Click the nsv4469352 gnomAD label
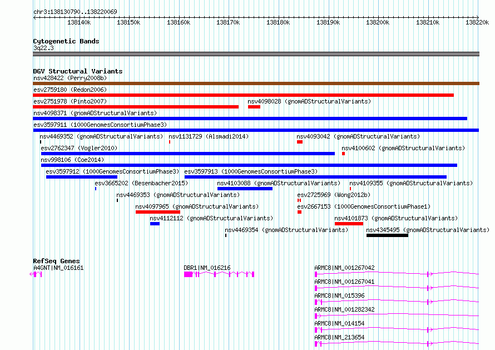Image resolution: width=495 pixels, height=350 pixels. pos(101,136)
